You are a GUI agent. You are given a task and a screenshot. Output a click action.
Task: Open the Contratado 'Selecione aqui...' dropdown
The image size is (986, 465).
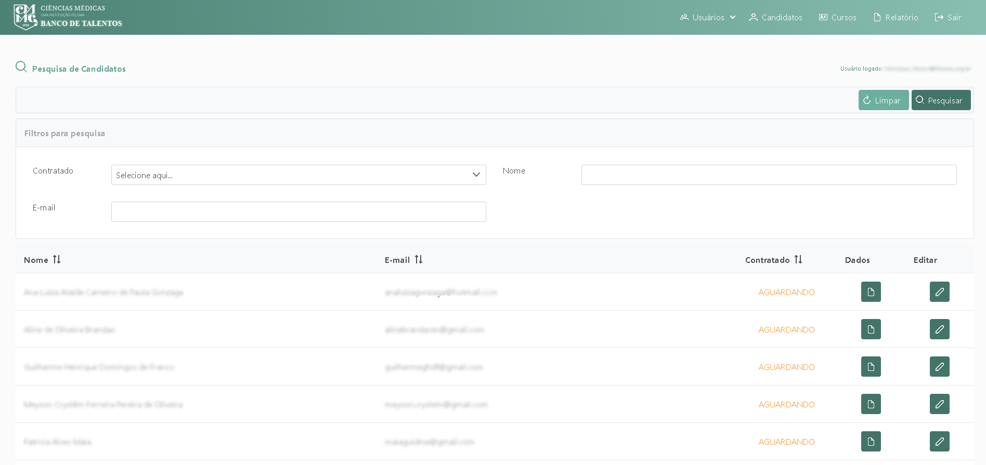[x=299, y=175]
